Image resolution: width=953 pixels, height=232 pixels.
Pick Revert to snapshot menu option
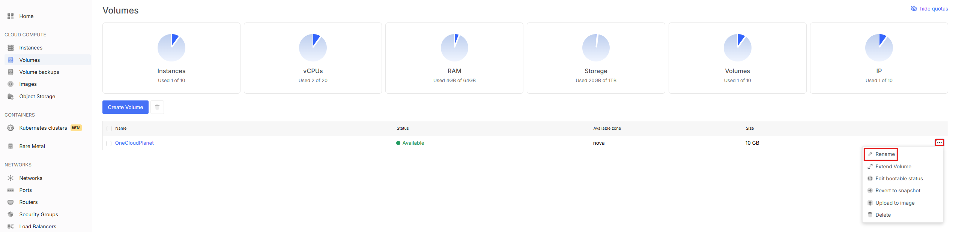tap(897, 190)
